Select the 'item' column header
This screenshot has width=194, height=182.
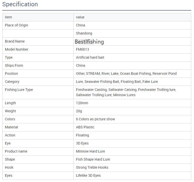point(8,17)
